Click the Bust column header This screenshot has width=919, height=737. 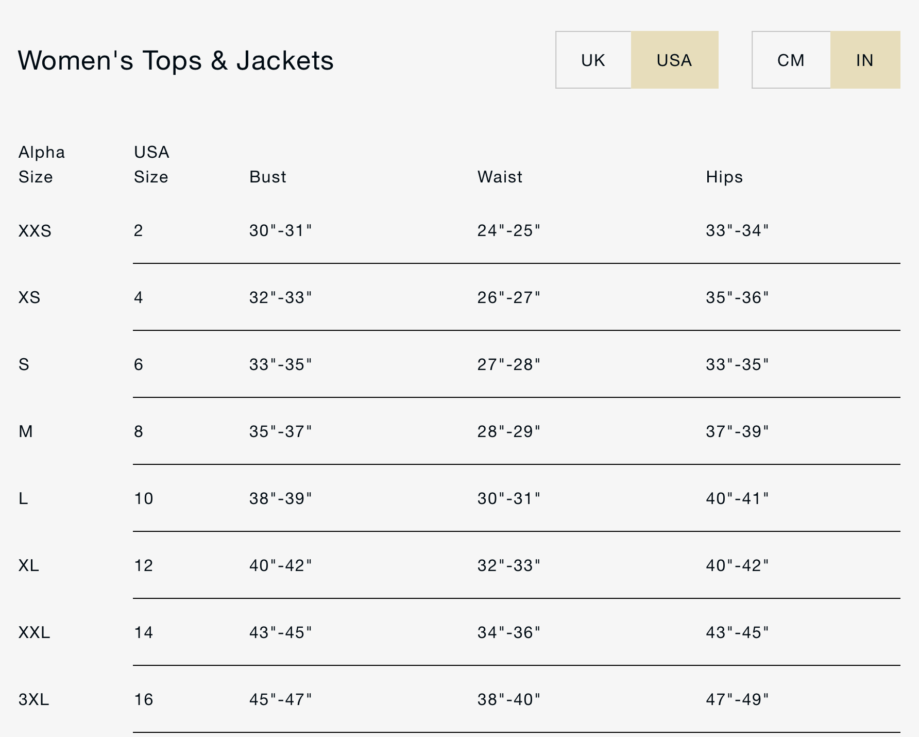pyautogui.click(x=268, y=177)
